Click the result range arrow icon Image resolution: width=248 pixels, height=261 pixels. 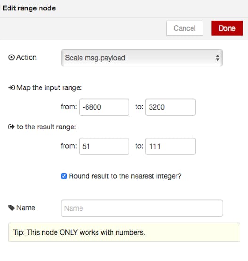pyautogui.click(x=11, y=127)
